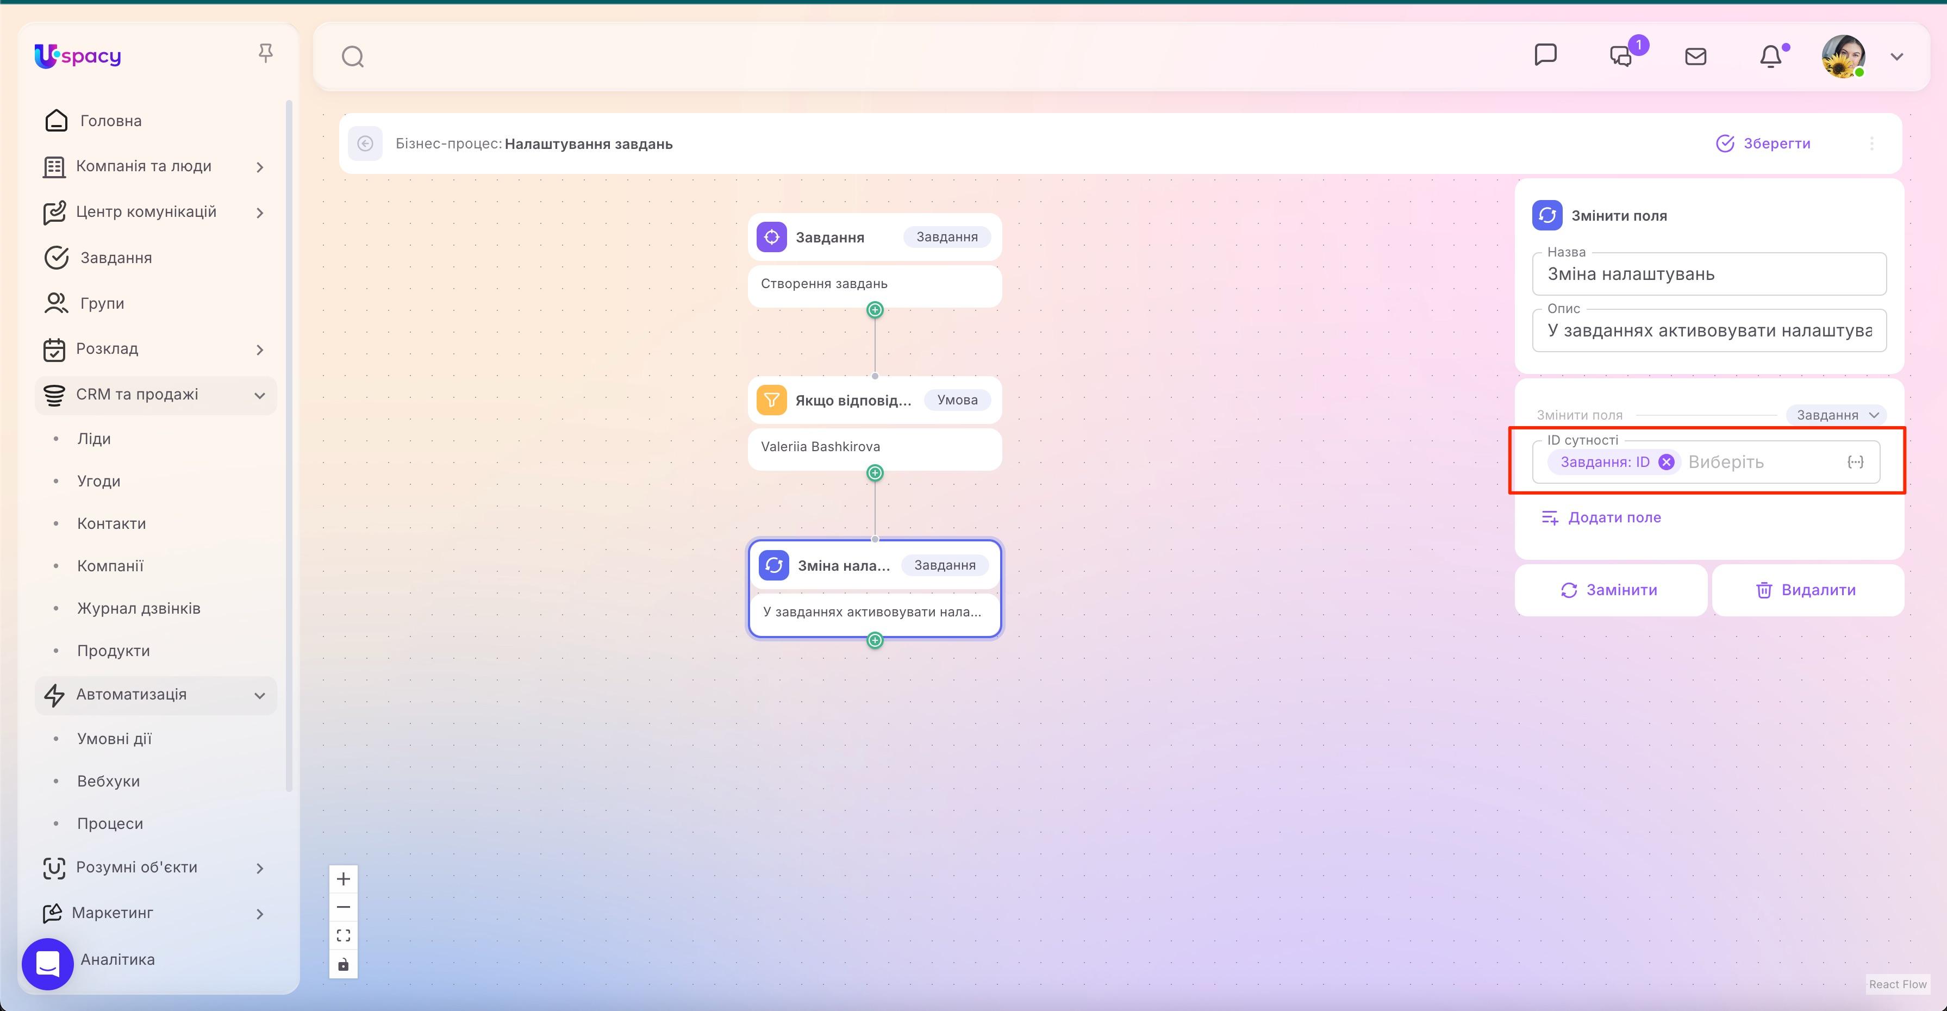Screen dimensions: 1947x1011
Task: Toggle the canvas lock control
Action: coord(343,963)
